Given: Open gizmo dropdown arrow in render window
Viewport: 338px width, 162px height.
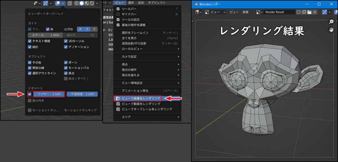Looking at the screenshot, I should (330, 12).
